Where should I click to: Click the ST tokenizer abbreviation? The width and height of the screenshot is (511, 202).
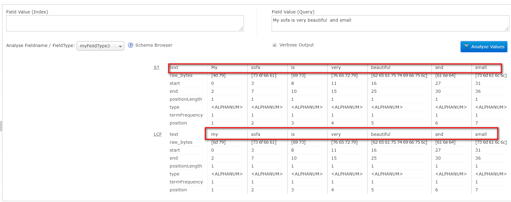point(156,67)
